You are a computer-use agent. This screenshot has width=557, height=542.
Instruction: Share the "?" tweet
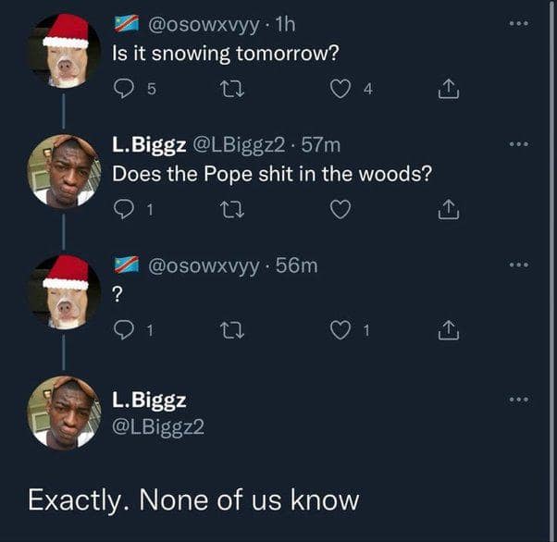coord(446,329)
